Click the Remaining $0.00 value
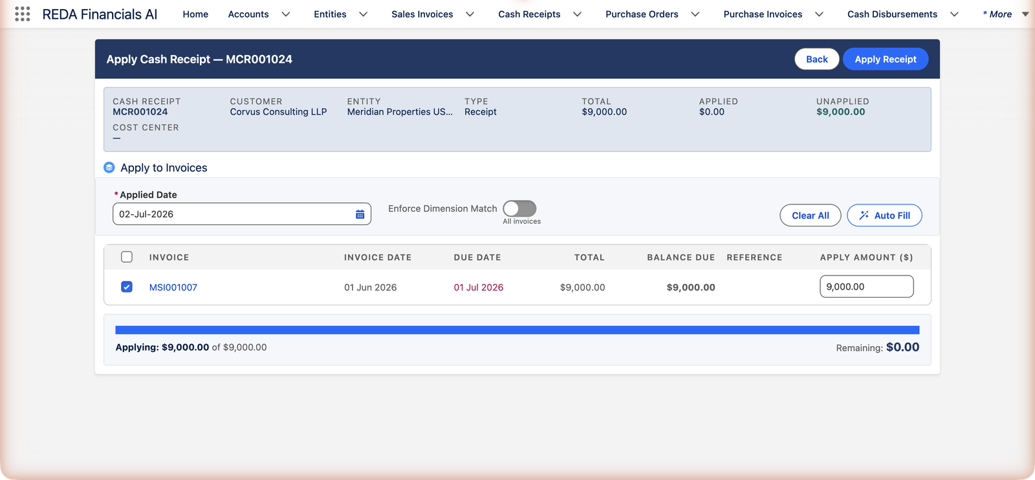 coord(902,347)
